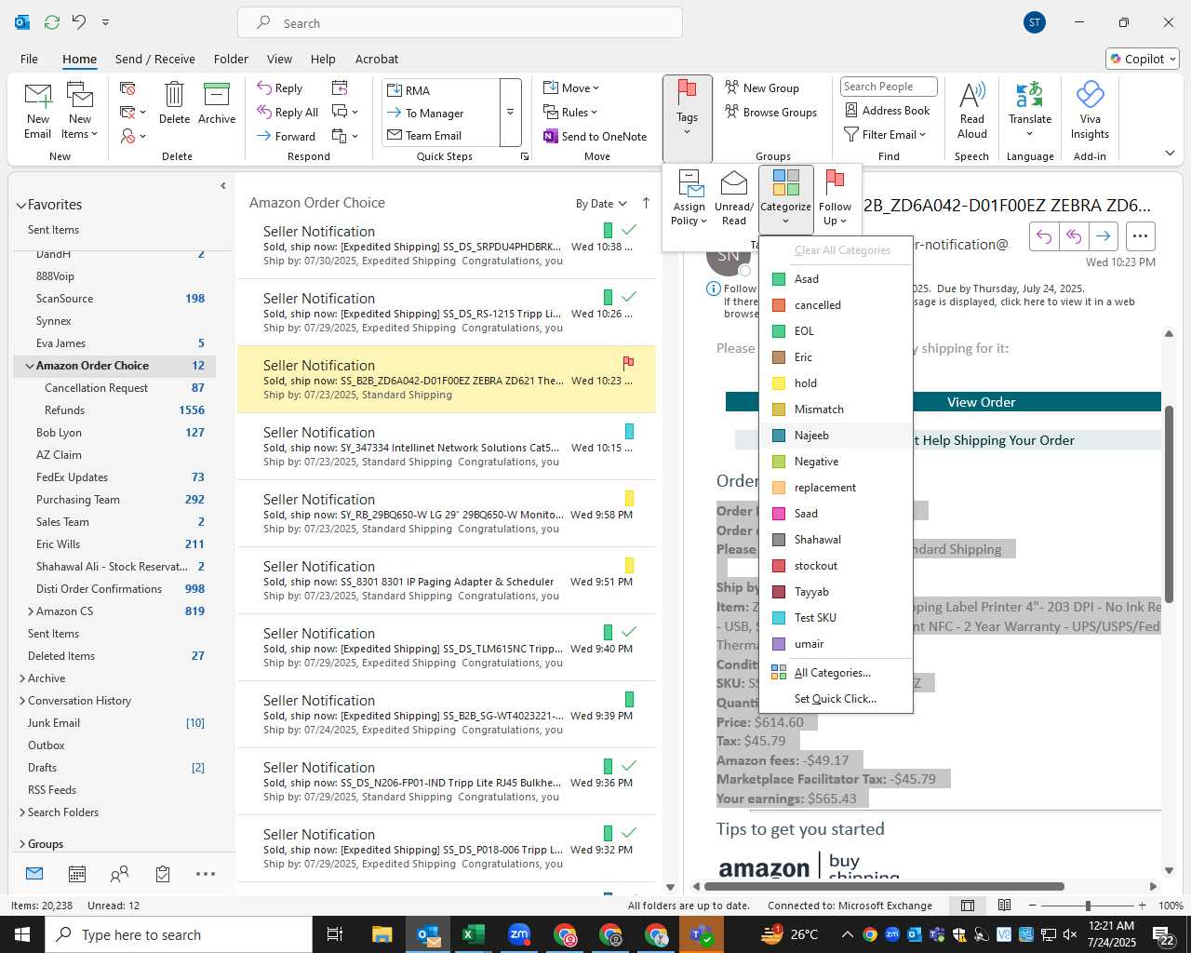Archive the selected email
Image resolution: width=1191 pixels, height=953 pixels.
[217, 103]
